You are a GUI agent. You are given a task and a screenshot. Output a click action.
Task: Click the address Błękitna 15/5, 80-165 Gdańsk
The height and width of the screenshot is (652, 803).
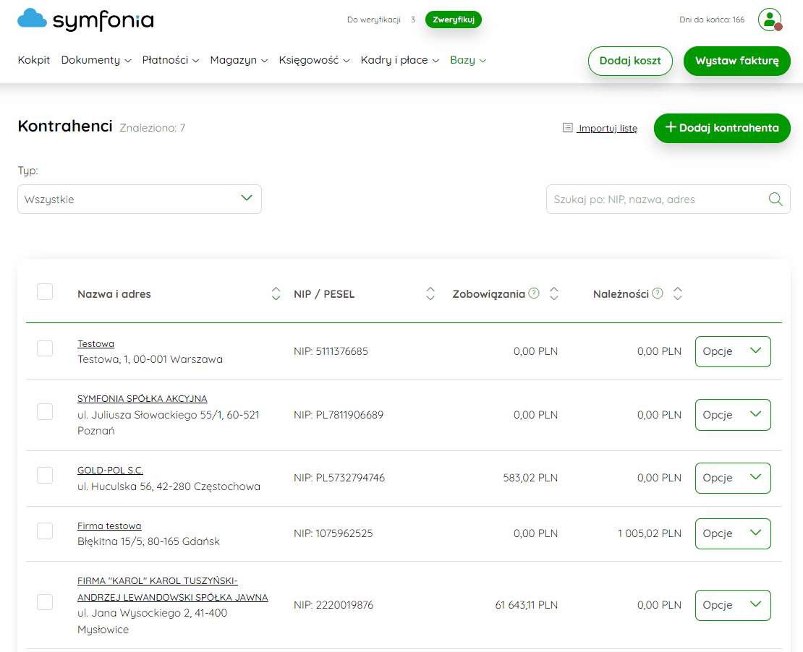[148, 541]
